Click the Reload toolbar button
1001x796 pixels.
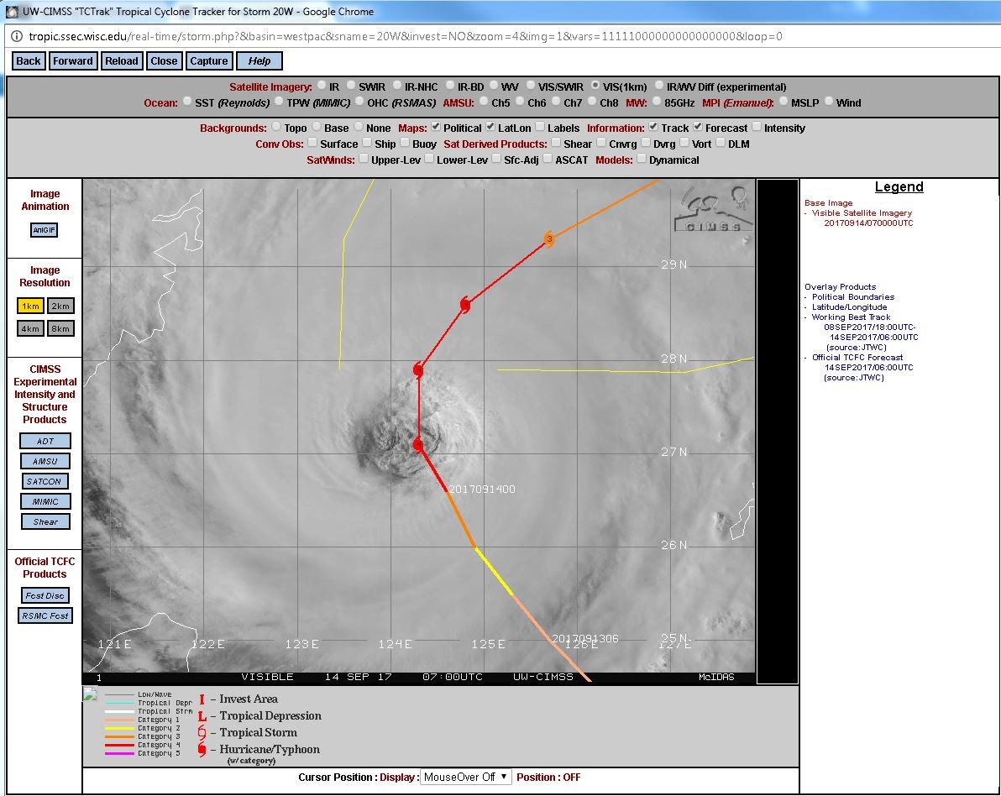tap(121, 60)
